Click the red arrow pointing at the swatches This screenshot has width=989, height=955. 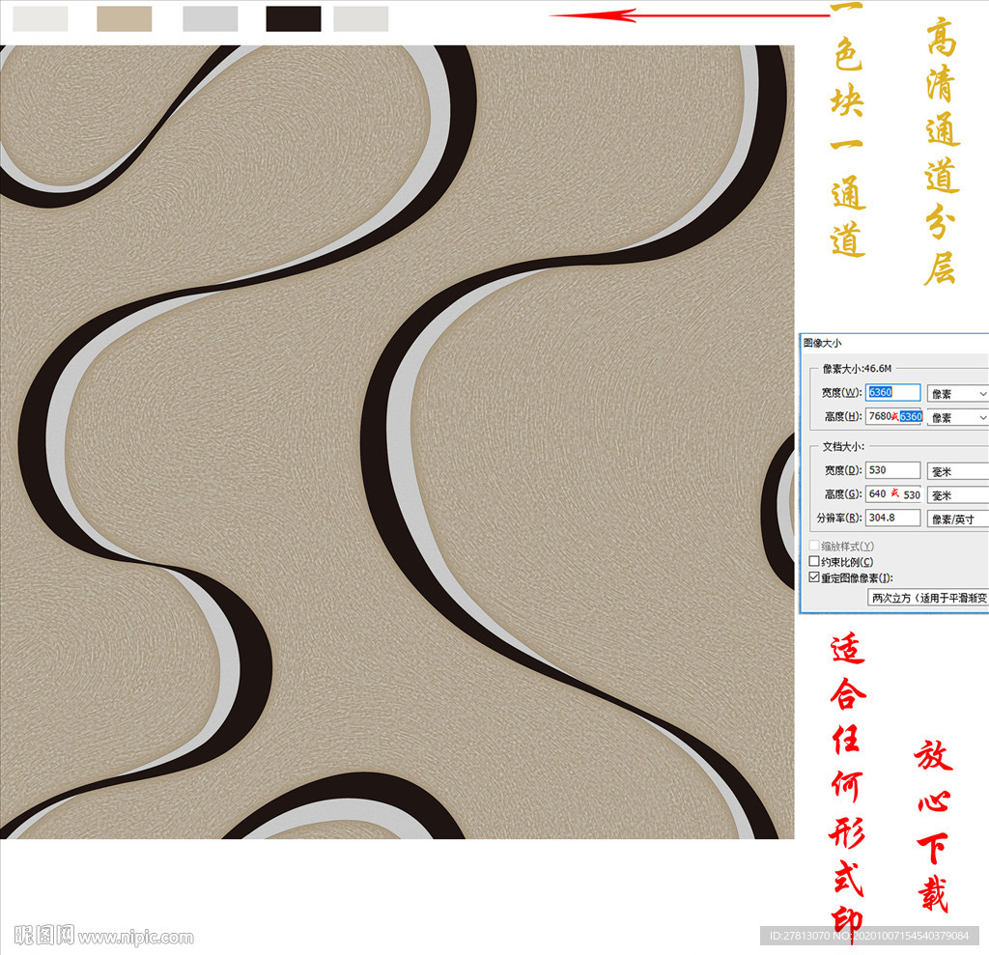pos(689,14)
